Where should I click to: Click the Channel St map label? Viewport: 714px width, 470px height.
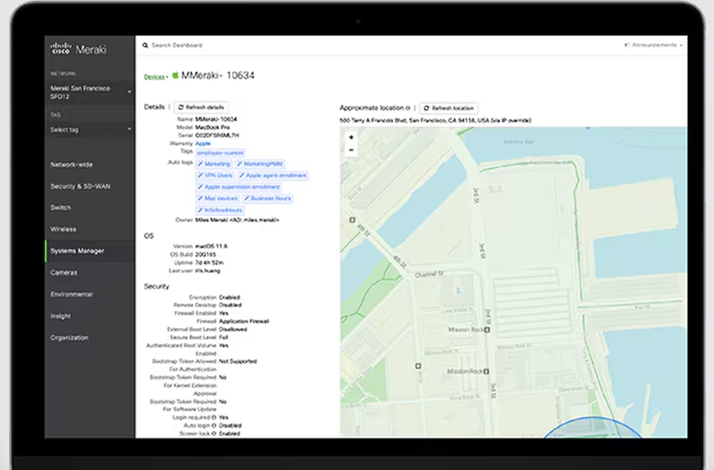coord(429,274)
